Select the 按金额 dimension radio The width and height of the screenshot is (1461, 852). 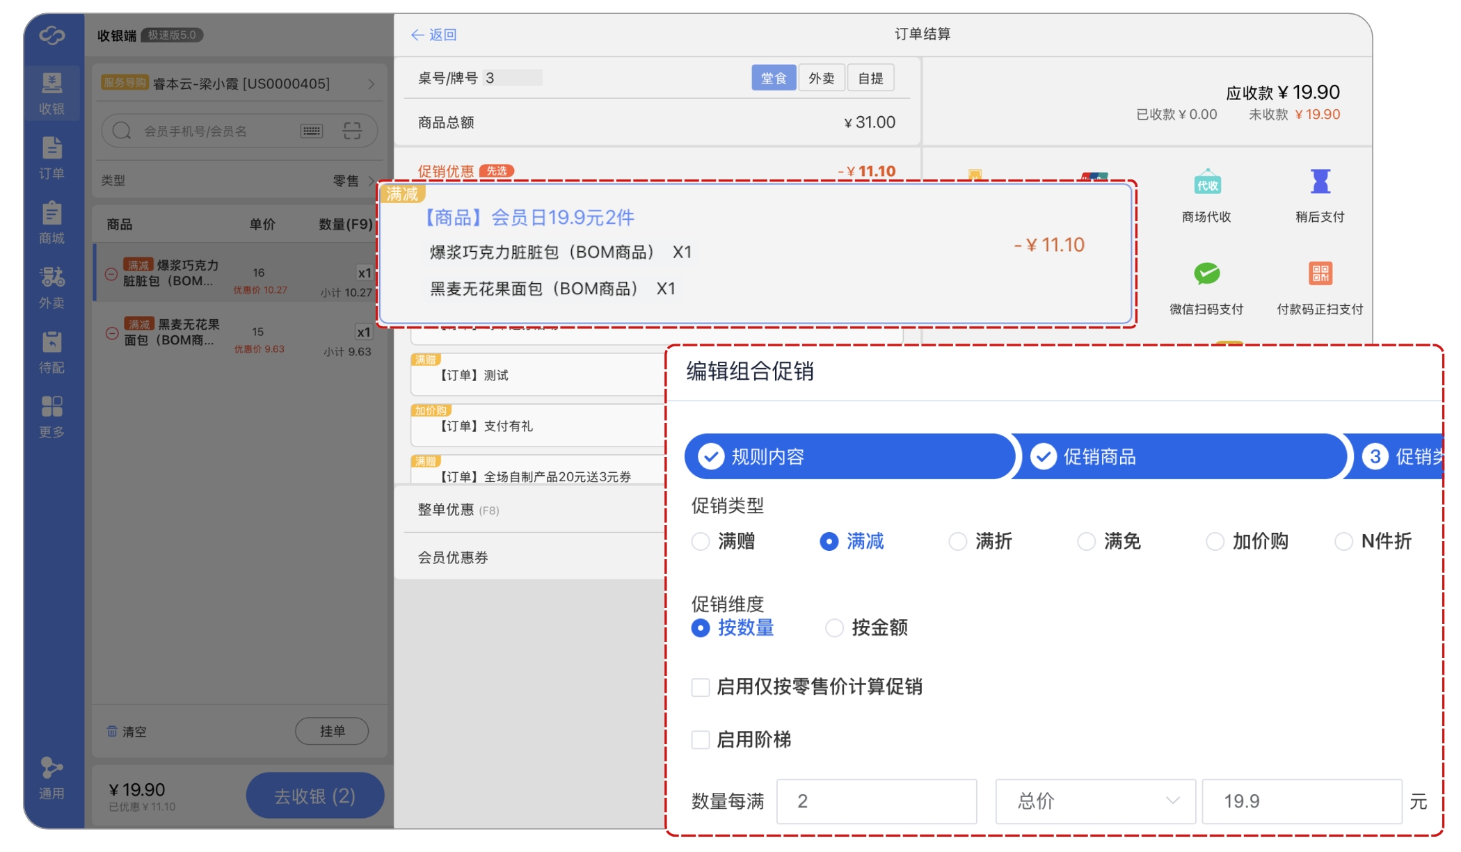coord(834,628)
